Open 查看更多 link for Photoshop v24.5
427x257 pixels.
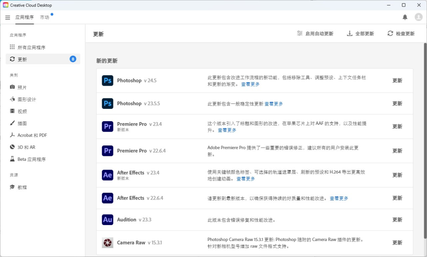pyautogui.click(x=250, y=84)
